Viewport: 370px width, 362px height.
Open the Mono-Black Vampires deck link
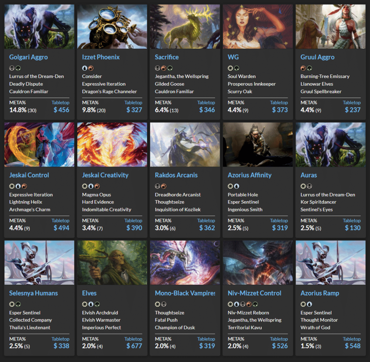[x=185, y=293]
